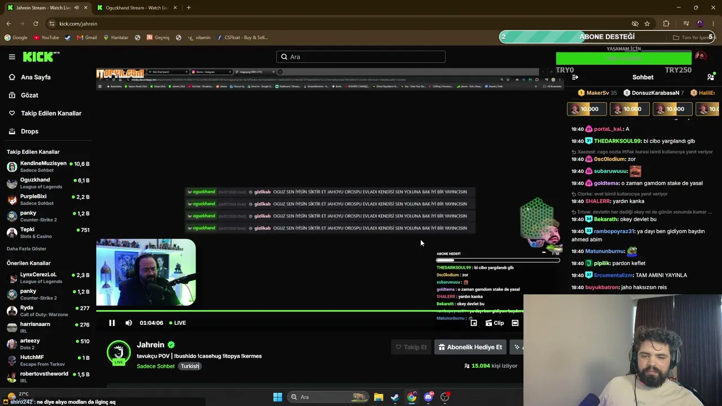The width and height of the screenshot is (722, 406).
Task: Open the robertovstheworld recommended channel
Action: click(x=48, y=377)
